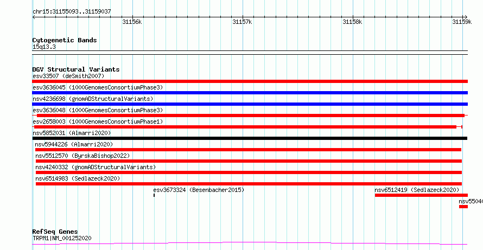This screenshot has height=250, width=483.
Task: Click the esv2658003 (1000GenomesConsortiumPhase1) label
Action: point(97,121)
